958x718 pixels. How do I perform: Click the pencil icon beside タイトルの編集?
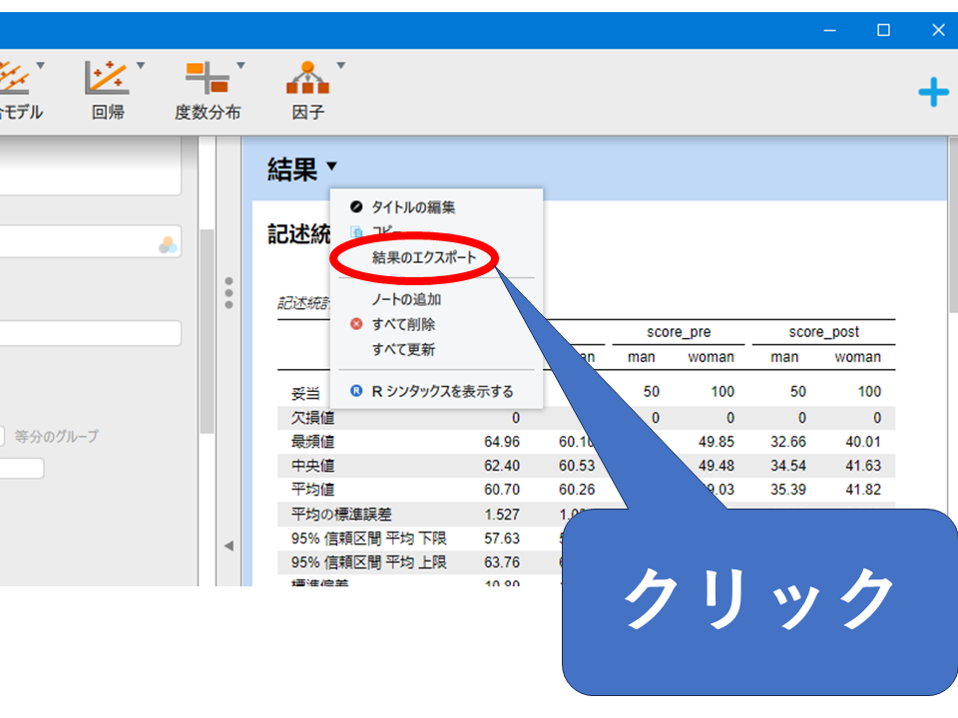pyautogui.click(x=356, y=207)
